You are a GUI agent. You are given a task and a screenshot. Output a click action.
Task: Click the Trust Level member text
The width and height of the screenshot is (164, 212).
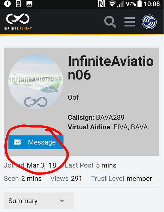pos(122,178)
